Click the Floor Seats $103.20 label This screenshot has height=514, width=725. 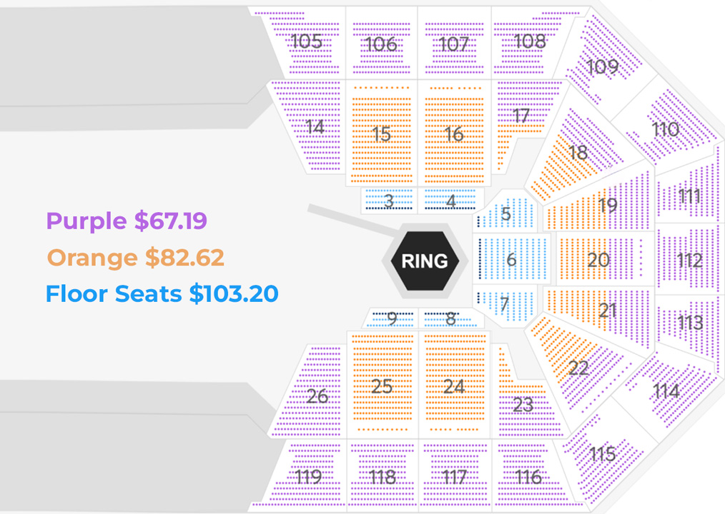pyautogui.click(x=162, y=293)
